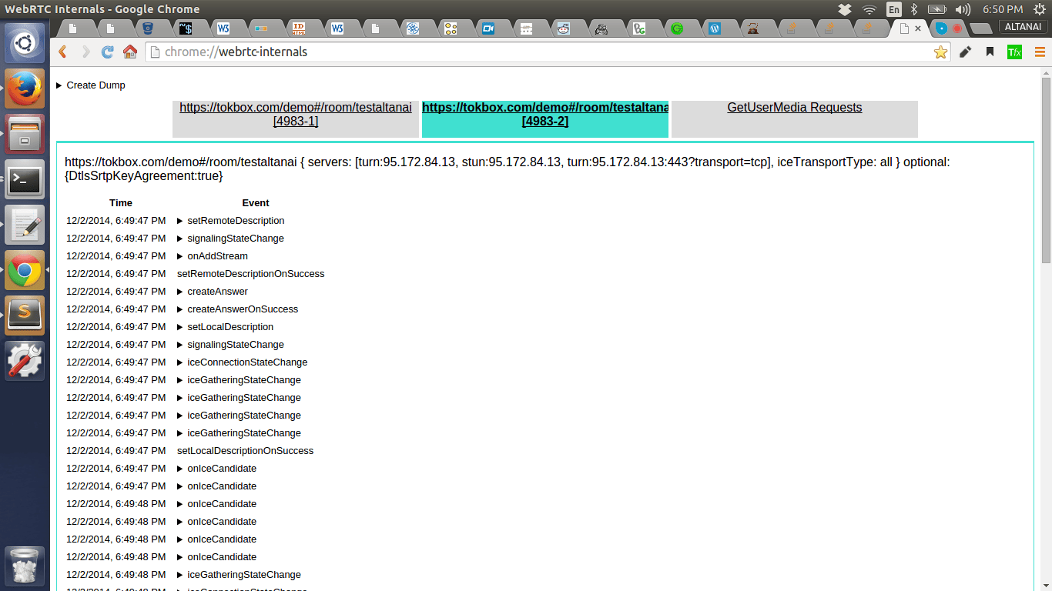Screen dimensions: 1052x591
Task: Open Terminal from the launcher
Action: coord(25,179)
